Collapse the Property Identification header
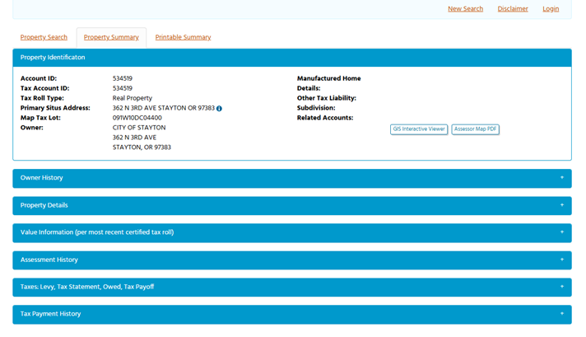Viewport: 586px width, 337px height. click(53, 58)
